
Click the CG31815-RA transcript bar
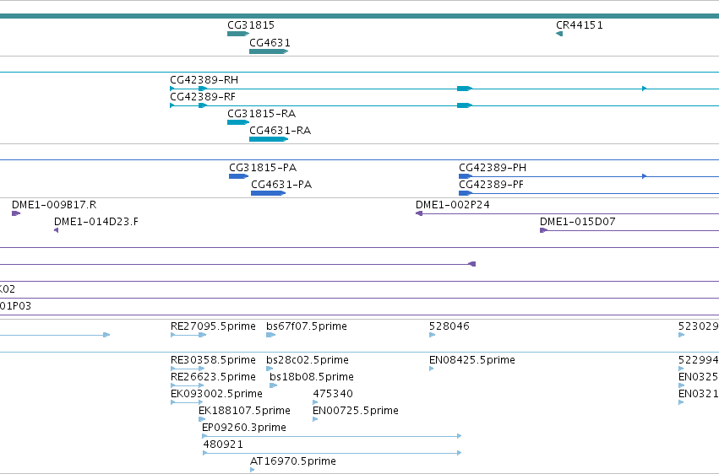tap(238, 122)
